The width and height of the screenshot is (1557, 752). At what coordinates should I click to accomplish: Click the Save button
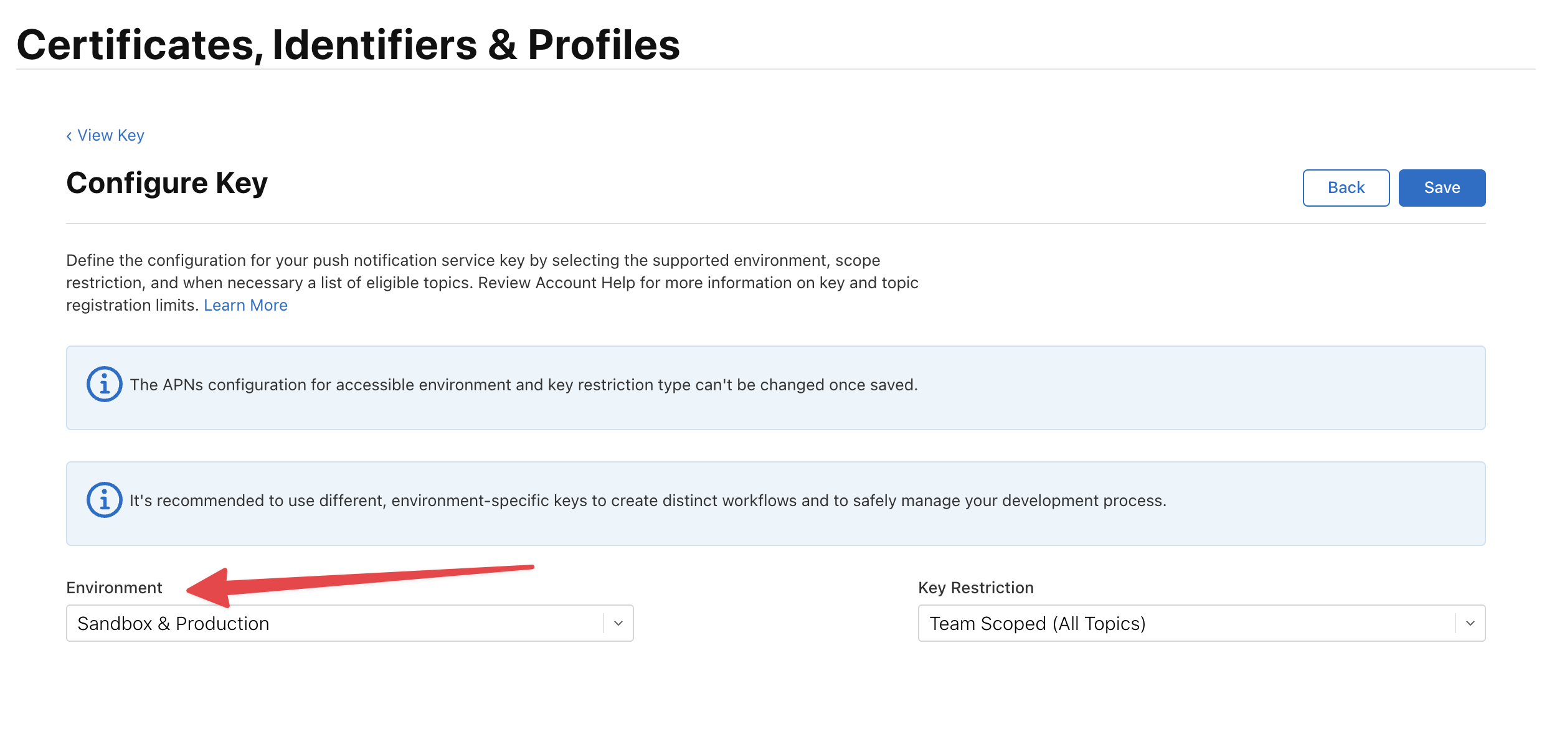(1442, 187)
